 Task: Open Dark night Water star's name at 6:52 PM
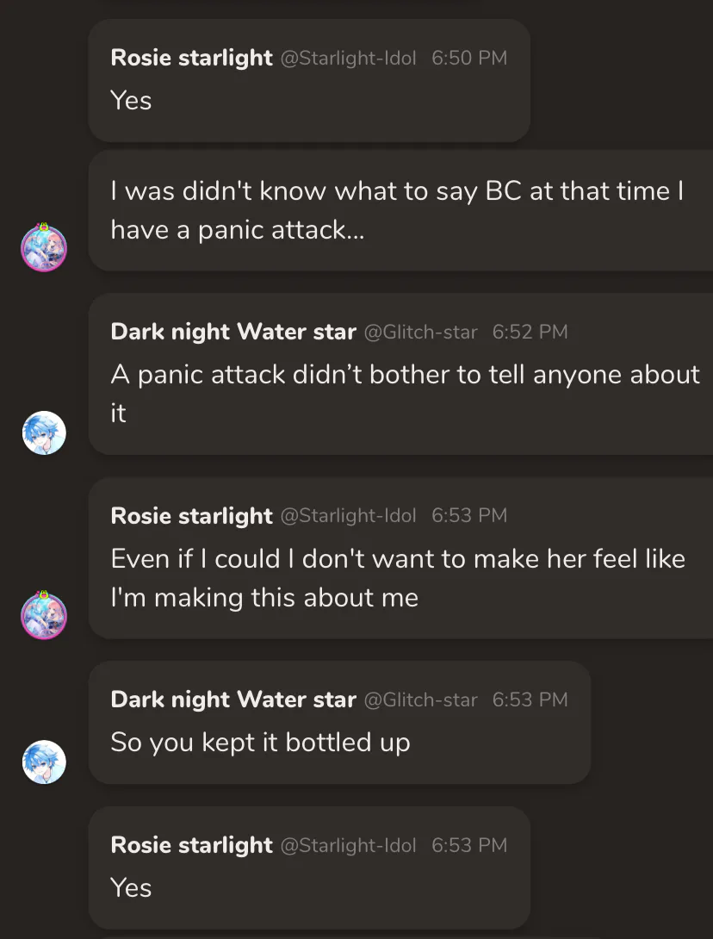pos(233,332)
